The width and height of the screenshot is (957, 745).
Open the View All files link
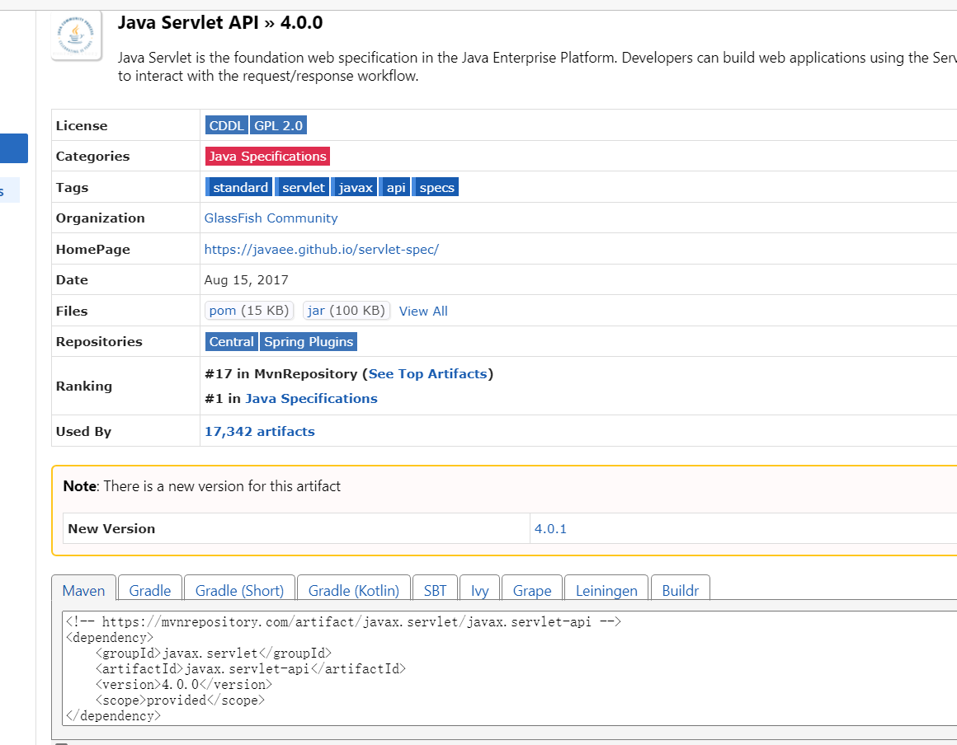[423, 311]
